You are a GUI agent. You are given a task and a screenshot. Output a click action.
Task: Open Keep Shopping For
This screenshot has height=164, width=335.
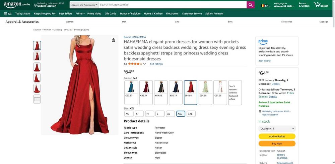[45, 14]
